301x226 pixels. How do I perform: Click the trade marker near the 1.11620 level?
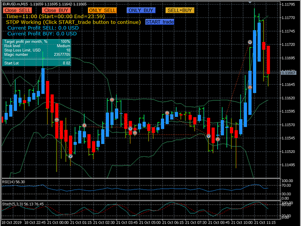click(112, 99)
